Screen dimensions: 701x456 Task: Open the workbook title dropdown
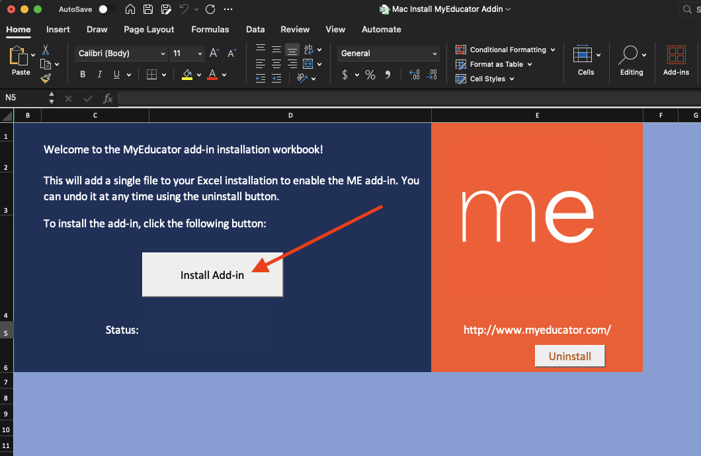(509, 9)
